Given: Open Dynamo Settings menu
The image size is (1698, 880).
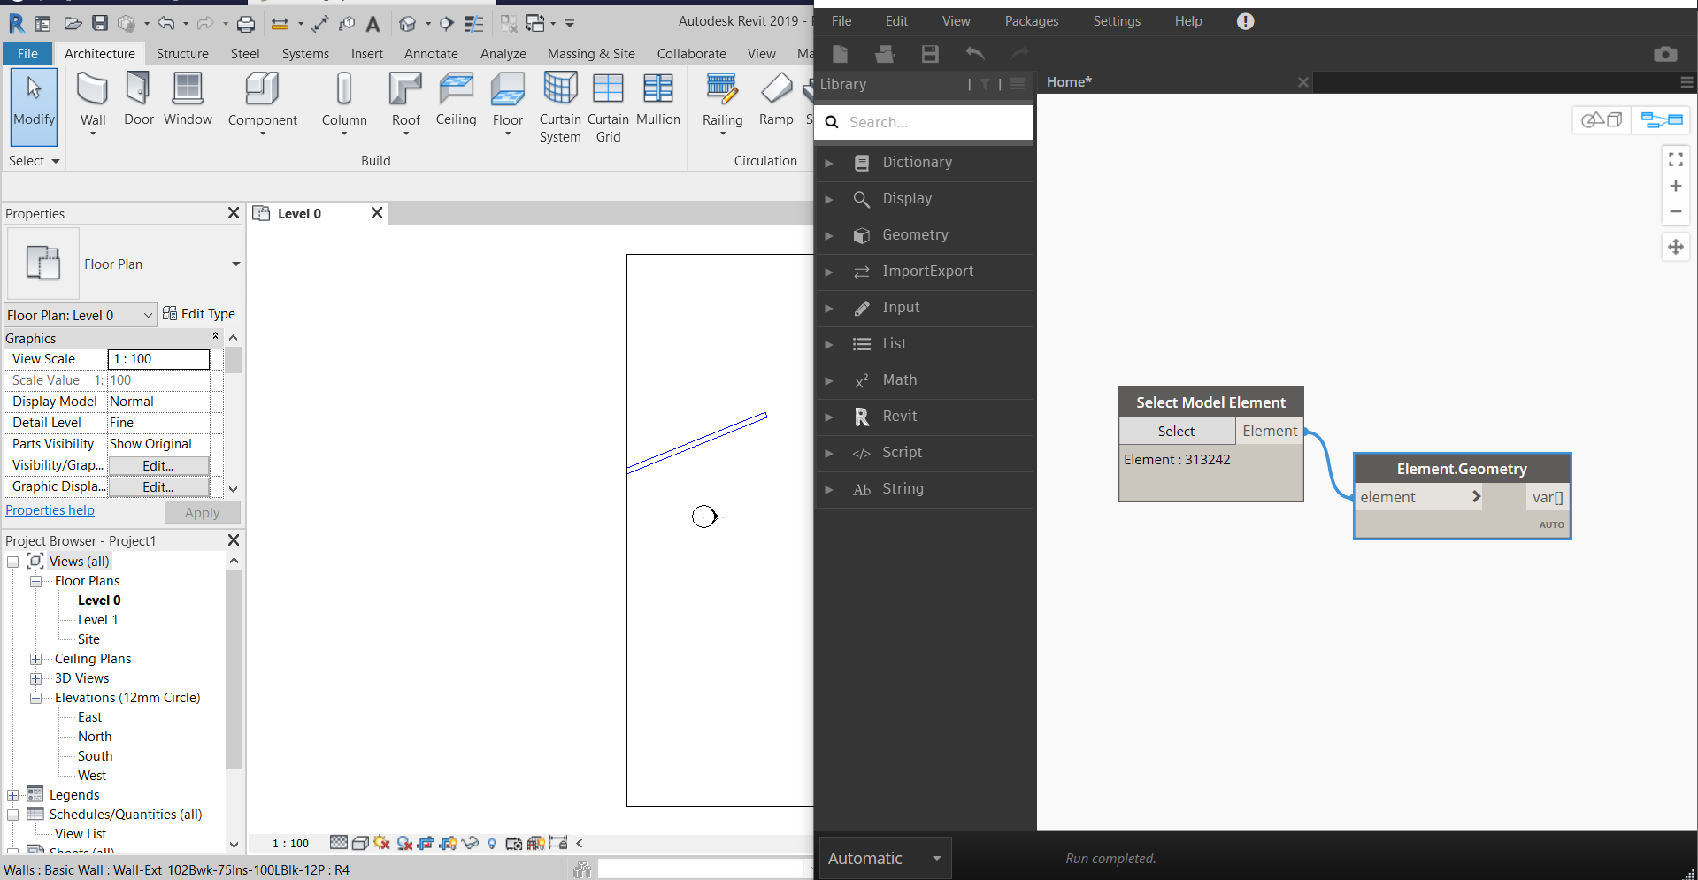Looking at the screenshot, I should [x=1117, y=21].
